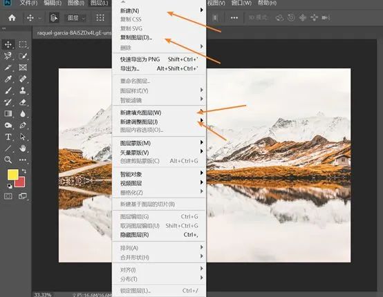Click the 图层(L) menu bar item

click(x=99, y=3)
